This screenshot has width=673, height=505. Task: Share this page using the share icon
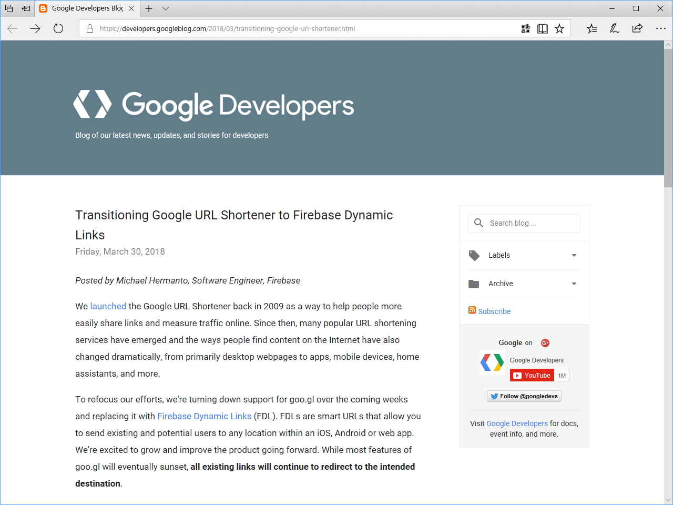tap(636, 28)
